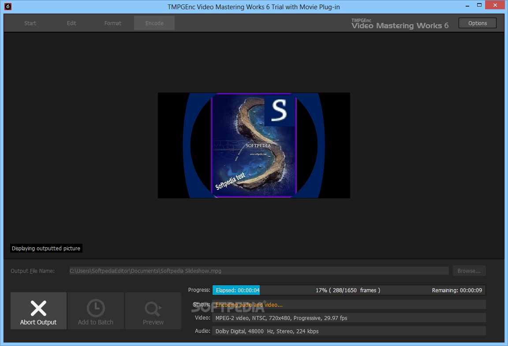Click the Displaying outputted picture label
Image resolution: width=508 pixels, height=346 pixels.
[x=46, y=249]
